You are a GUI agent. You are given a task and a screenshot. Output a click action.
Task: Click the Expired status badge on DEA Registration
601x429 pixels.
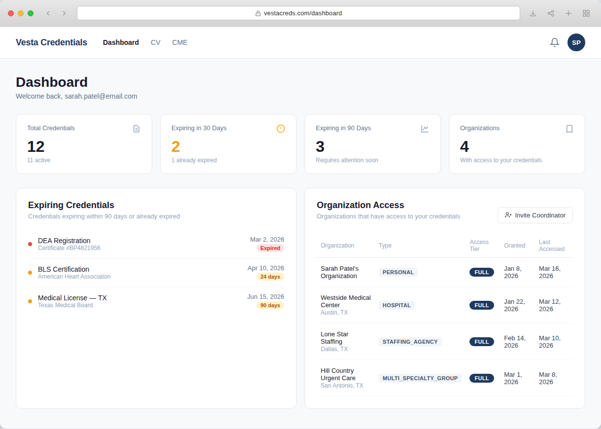[270, 248]
